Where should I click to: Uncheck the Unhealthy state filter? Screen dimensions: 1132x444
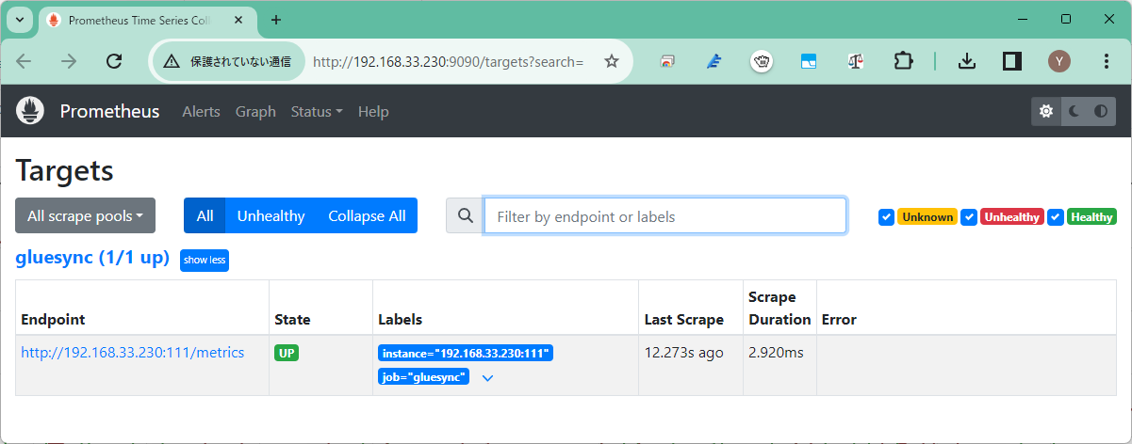(969, 216)
